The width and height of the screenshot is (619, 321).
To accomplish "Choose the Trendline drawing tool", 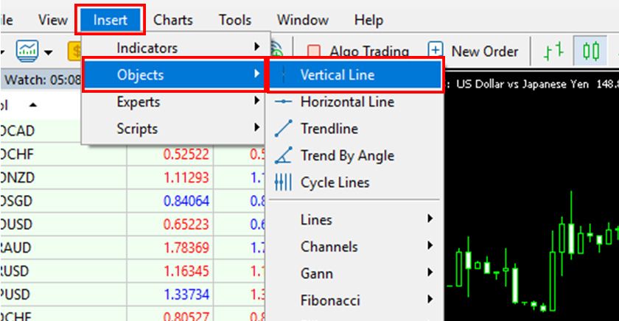I will (x=329, y=129).
